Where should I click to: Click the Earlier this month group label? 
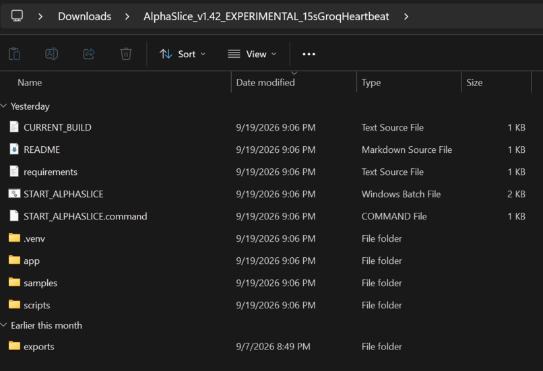pyautogui.click(x=46, y=325)
